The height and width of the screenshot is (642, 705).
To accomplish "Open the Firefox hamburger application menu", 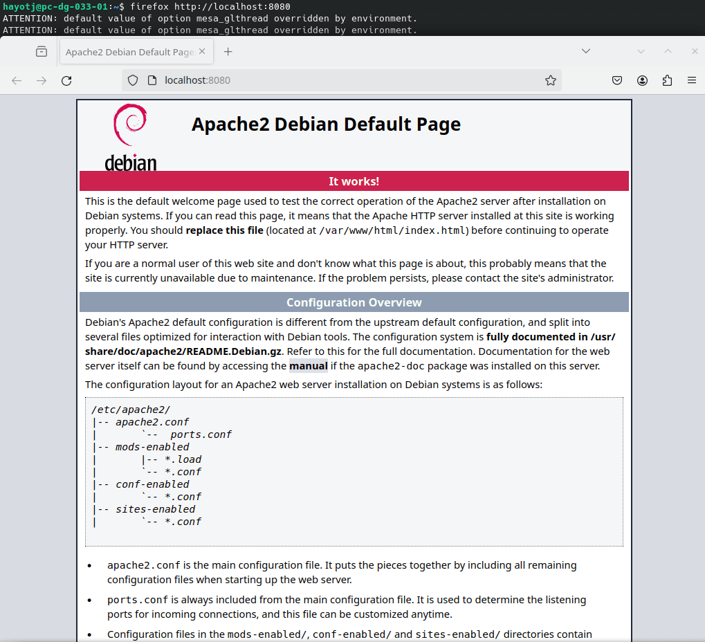I will coord(692,80).
